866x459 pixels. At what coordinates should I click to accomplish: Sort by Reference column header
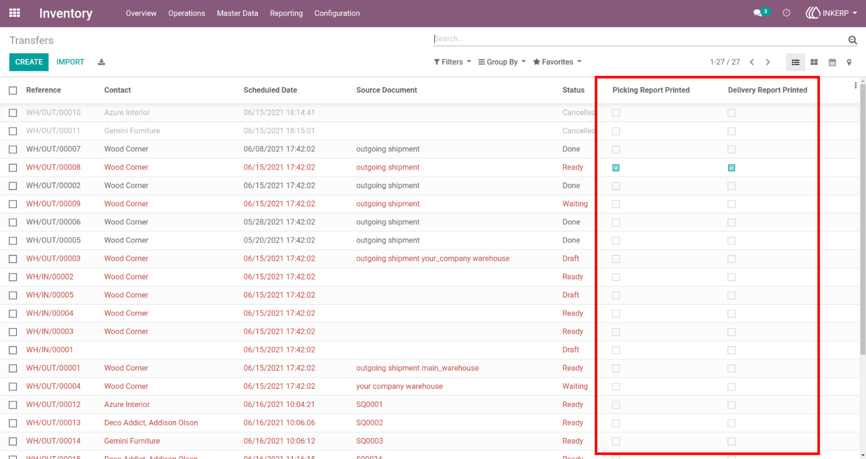coord(43,90)
